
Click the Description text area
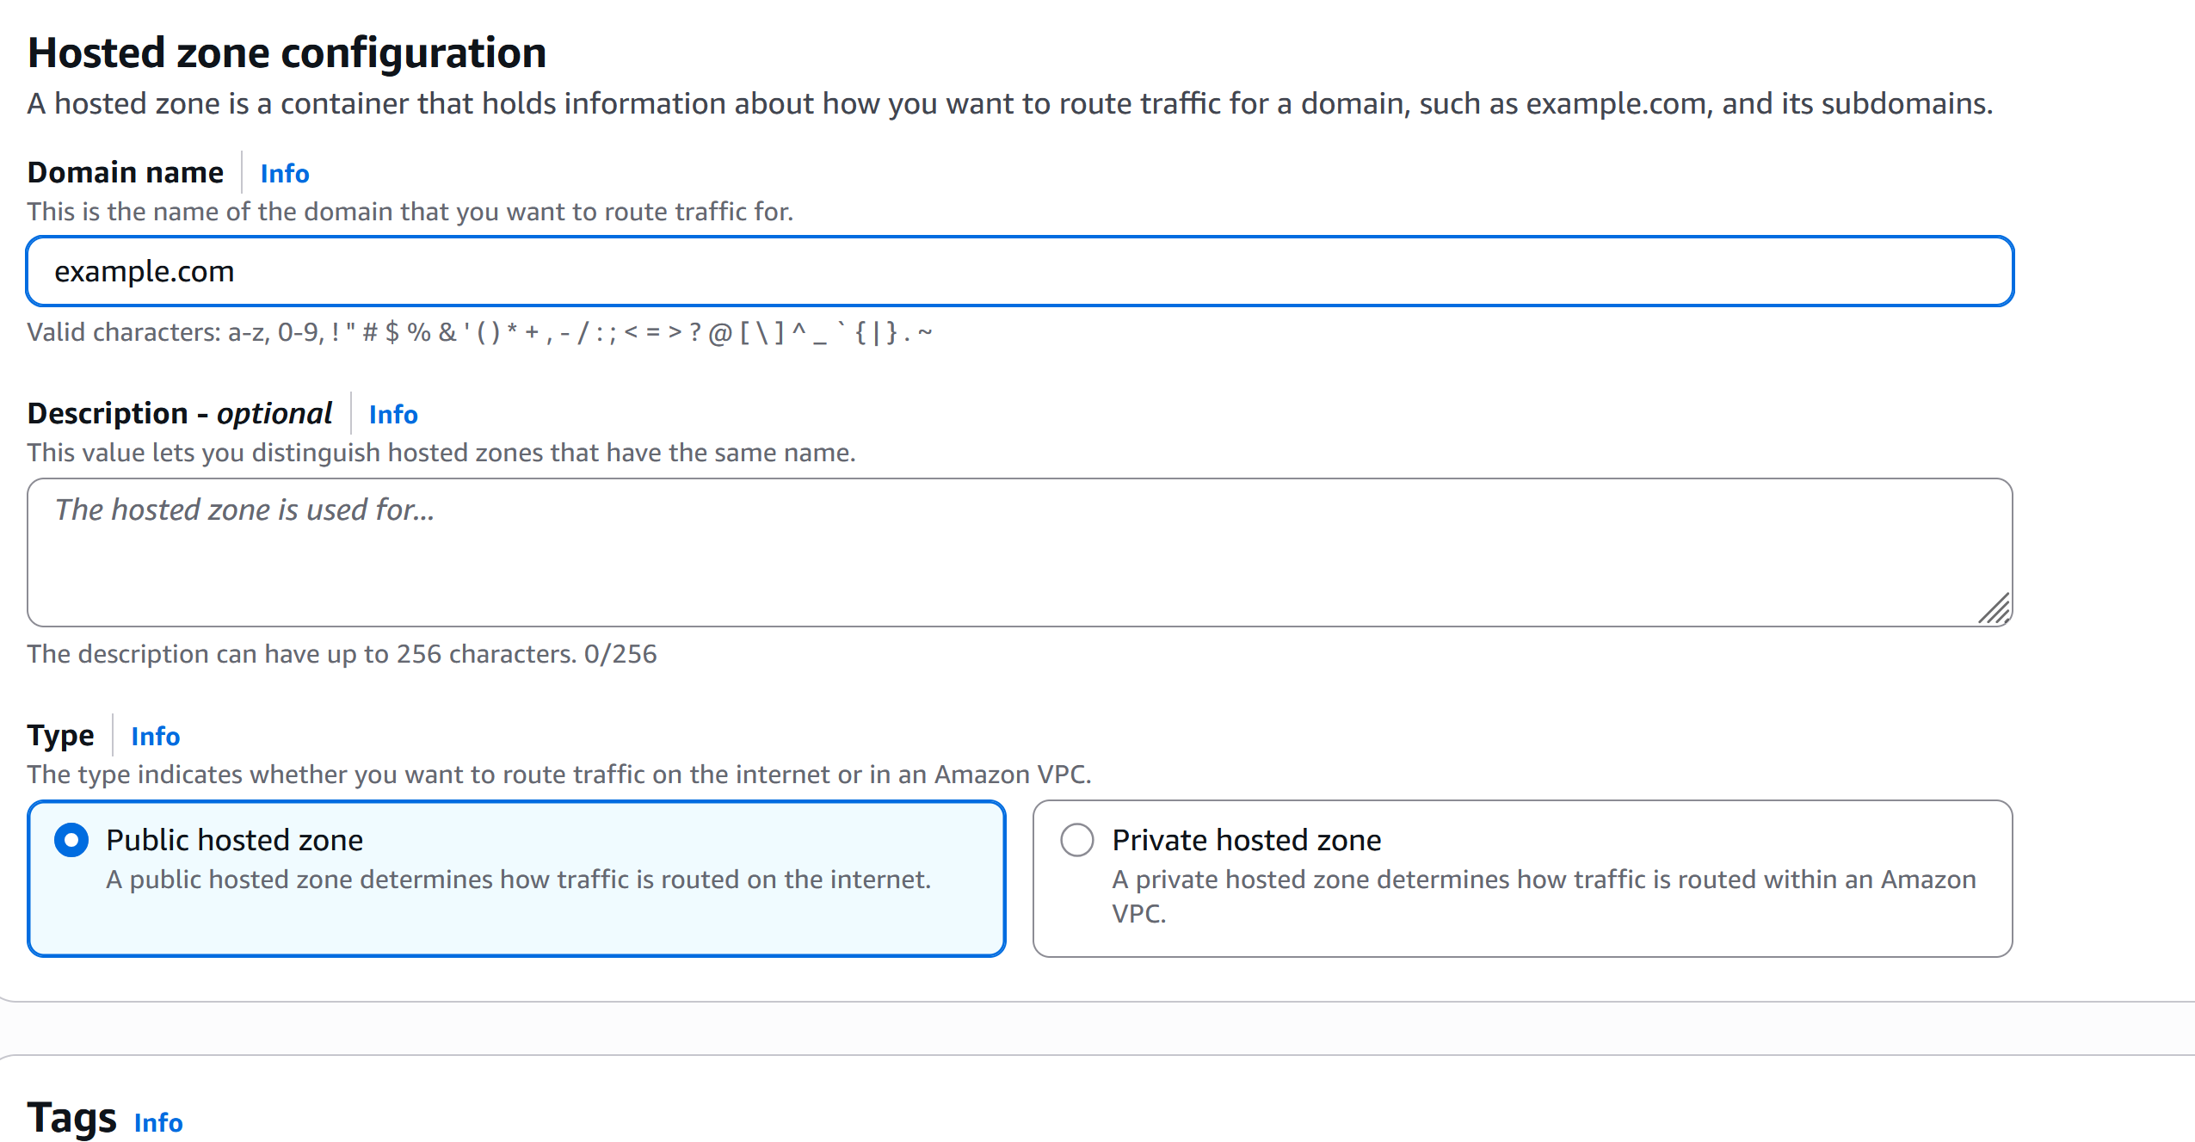pos(1020,552)
